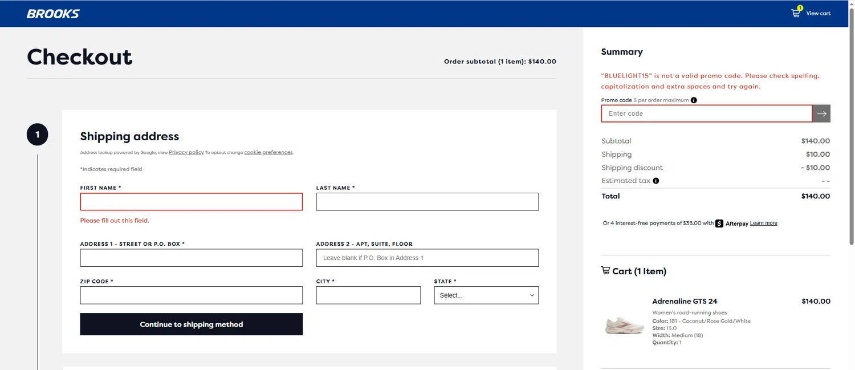Viewport: 855px width, 370px height.
Task: Click the Zip Code field
Action: 192,295
